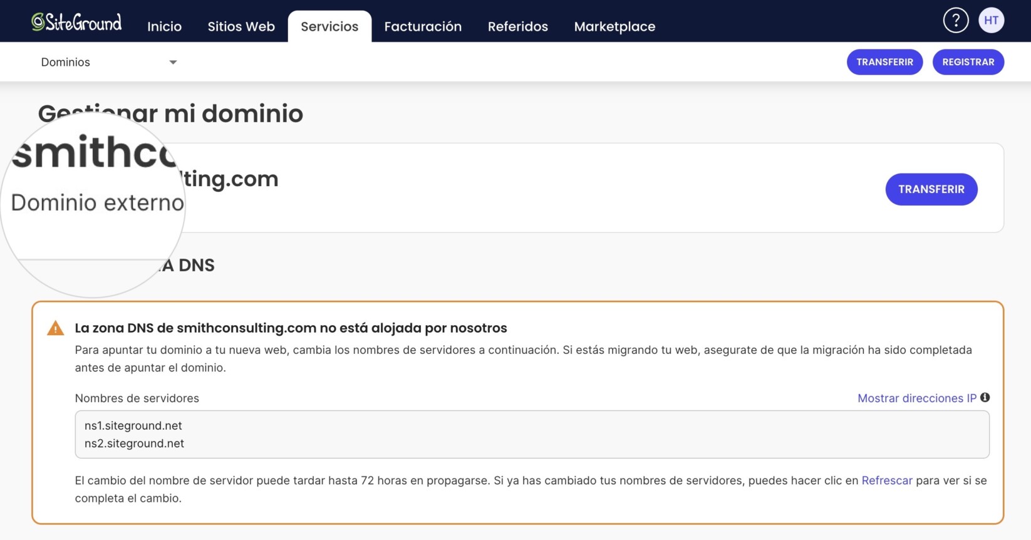The width and height of the screenshot is (1031, 540).
Task: Click the ns2.siteground.net nameserver text
Action: (x=134, y=443)
